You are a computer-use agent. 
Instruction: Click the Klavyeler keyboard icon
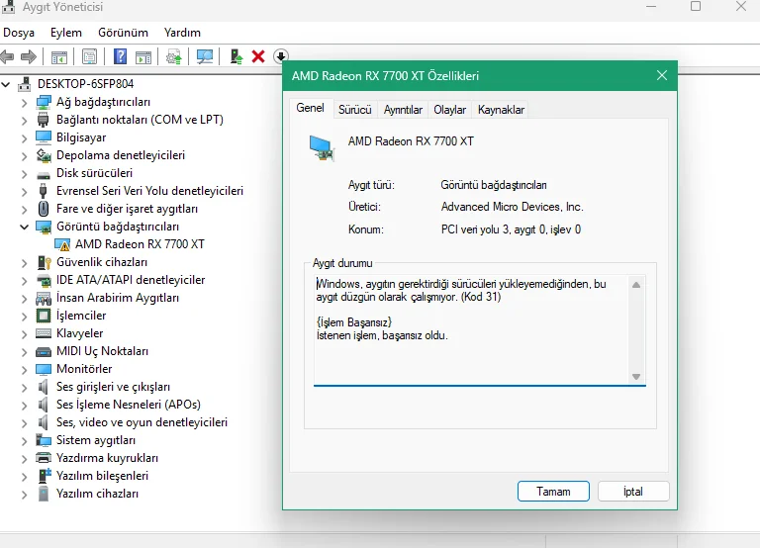pos(44,333)
